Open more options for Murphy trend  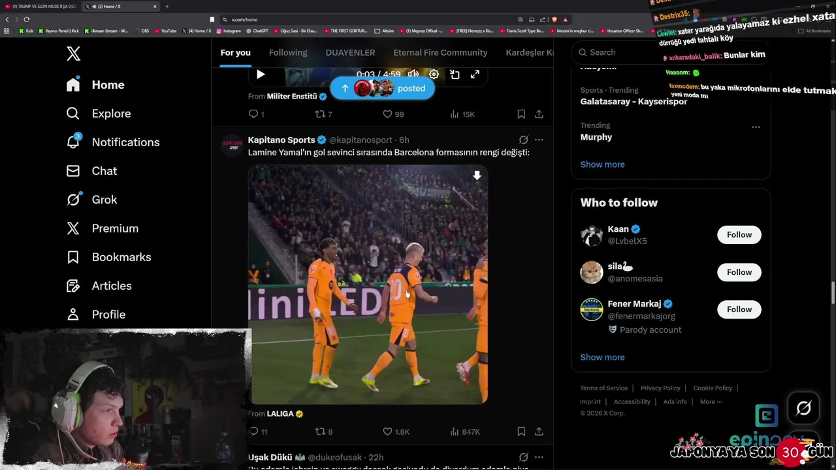[756, 127]
